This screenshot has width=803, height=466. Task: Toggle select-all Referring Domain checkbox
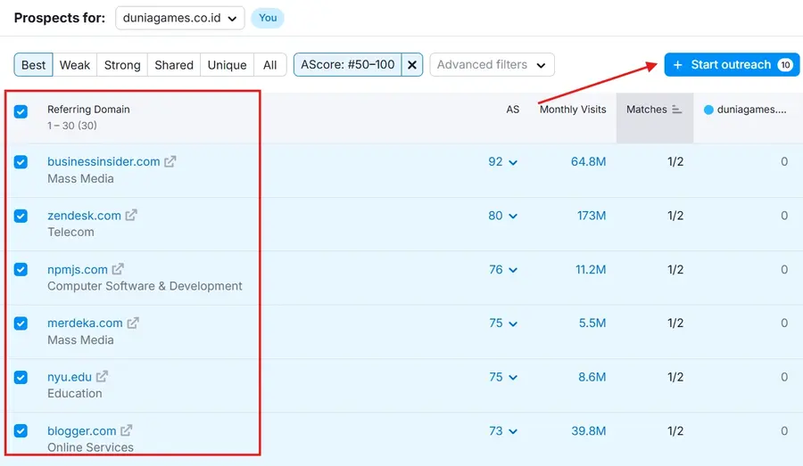21,111
